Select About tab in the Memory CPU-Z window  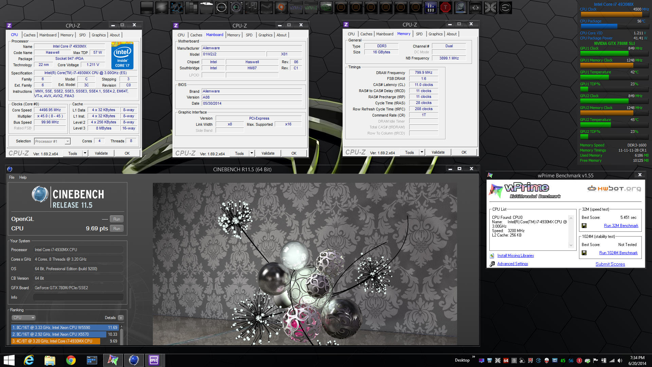pyautogui.click(x=452, y=34)
